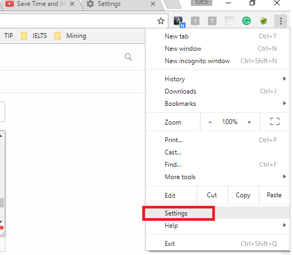Minimize the Chrome window
The height and width of the screenshot is (255, 293).
pos(228,3)
